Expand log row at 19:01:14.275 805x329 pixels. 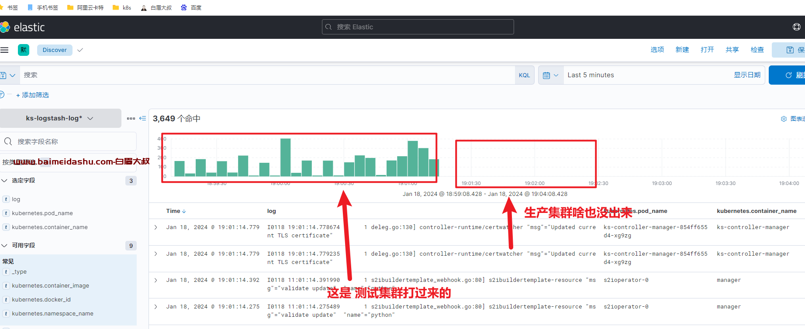coord(155,307)
